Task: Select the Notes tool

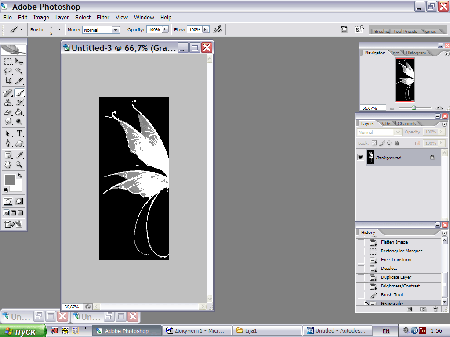Action: tap(8, 155)
